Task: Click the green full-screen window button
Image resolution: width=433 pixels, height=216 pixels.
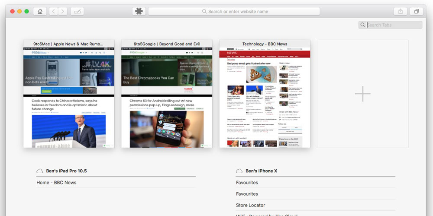Action: [x=26, y=11]
